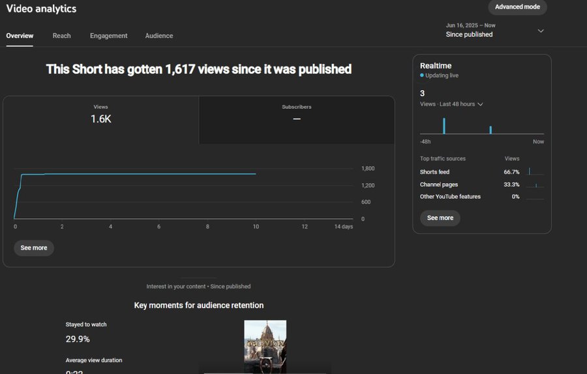
Task: Click the 1,617 views headline text
Action: click(199, 69)
